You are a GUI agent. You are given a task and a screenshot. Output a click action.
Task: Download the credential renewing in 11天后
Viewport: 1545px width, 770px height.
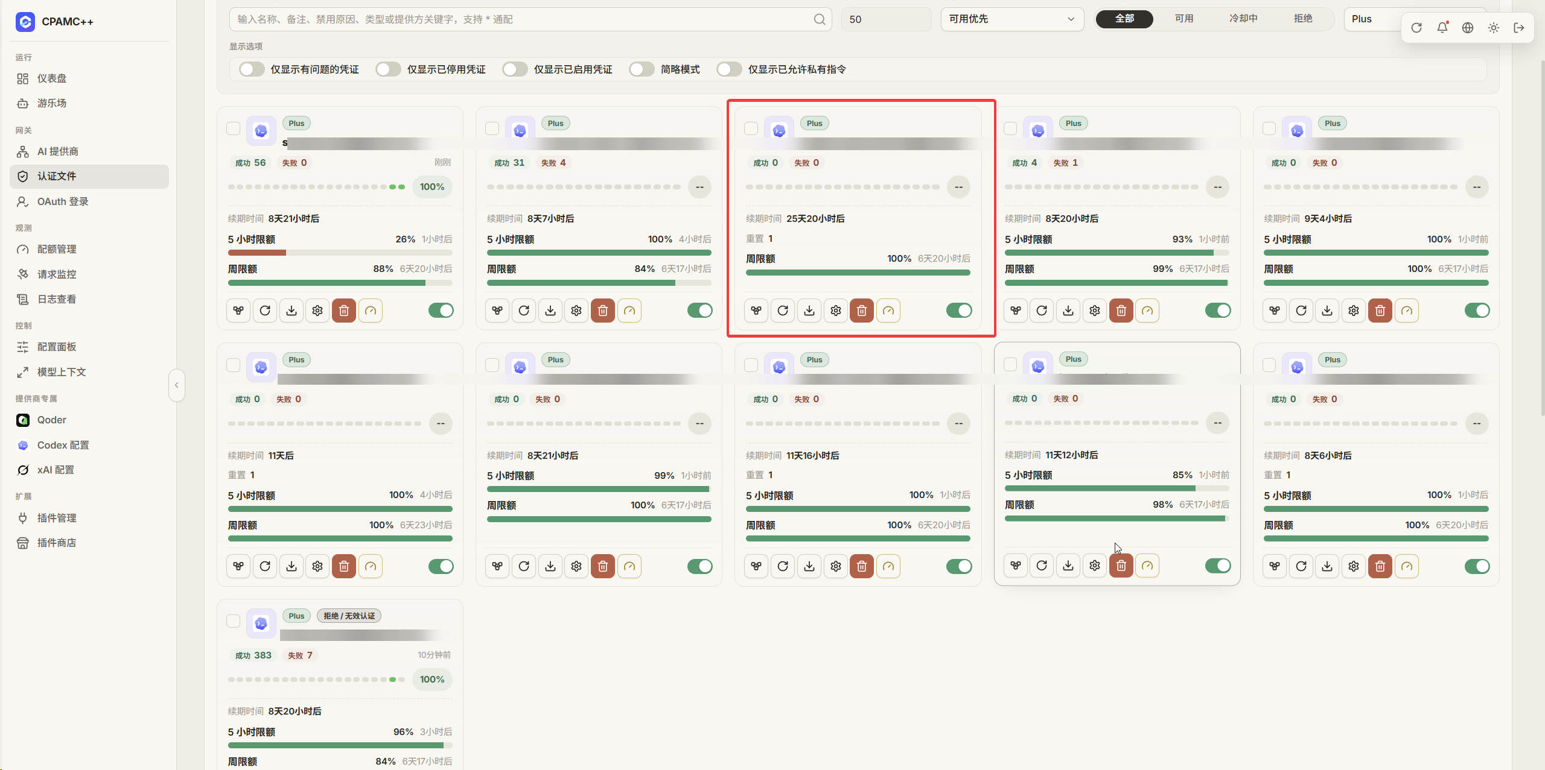291,566
